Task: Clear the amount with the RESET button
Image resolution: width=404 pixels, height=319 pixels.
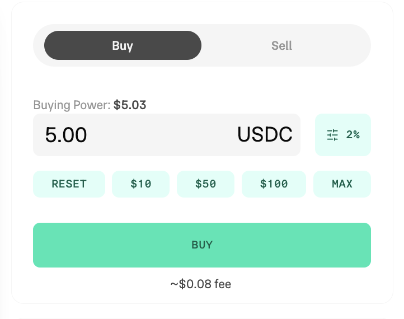Action: 69,184
